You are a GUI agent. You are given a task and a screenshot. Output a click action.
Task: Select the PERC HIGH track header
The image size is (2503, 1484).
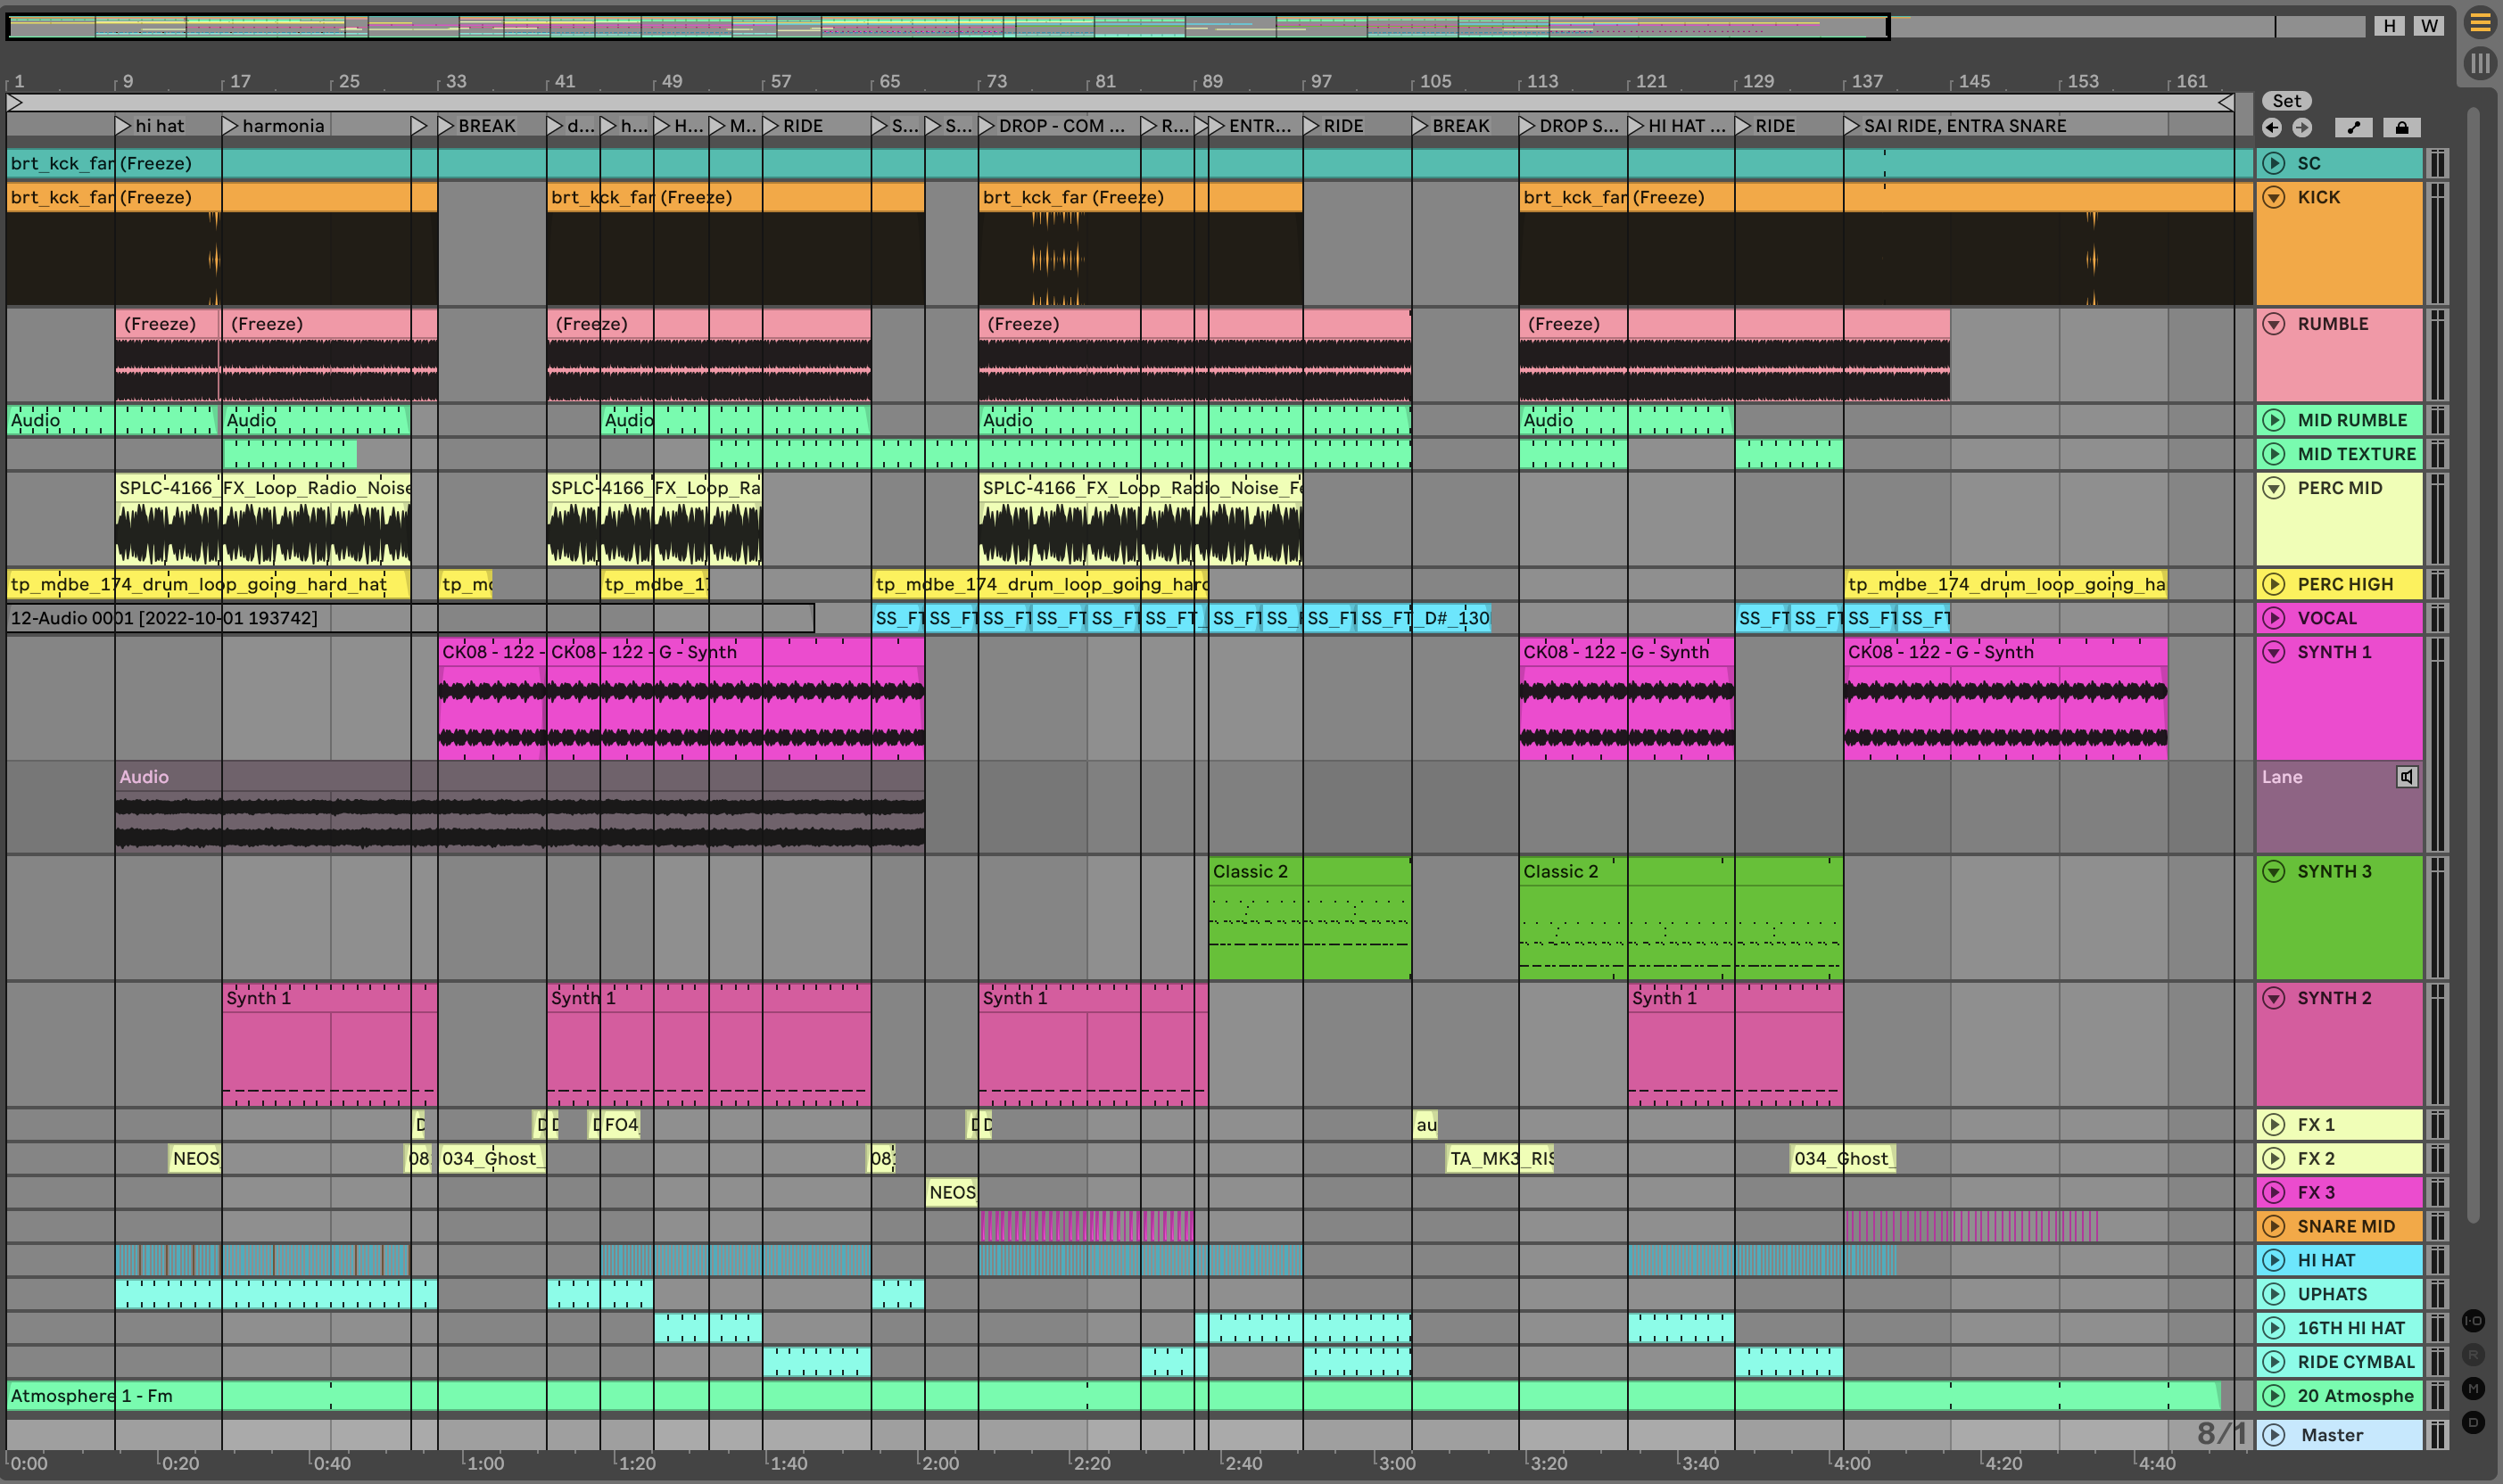click(2345, 584)
